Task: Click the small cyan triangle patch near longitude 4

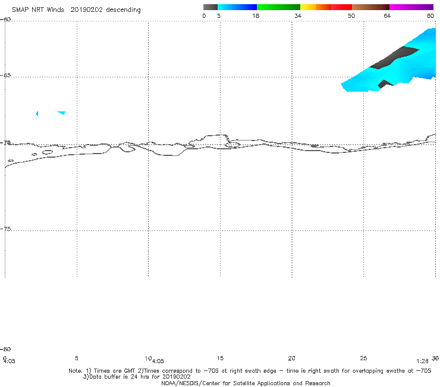Action: click(62, 113)
